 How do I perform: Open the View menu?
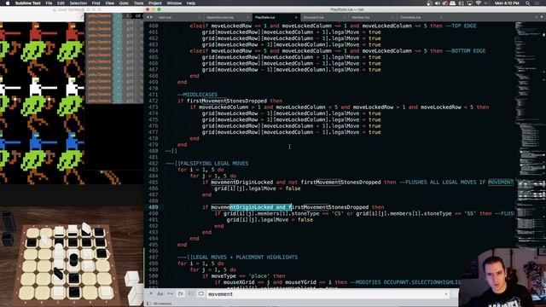(110, 3)
